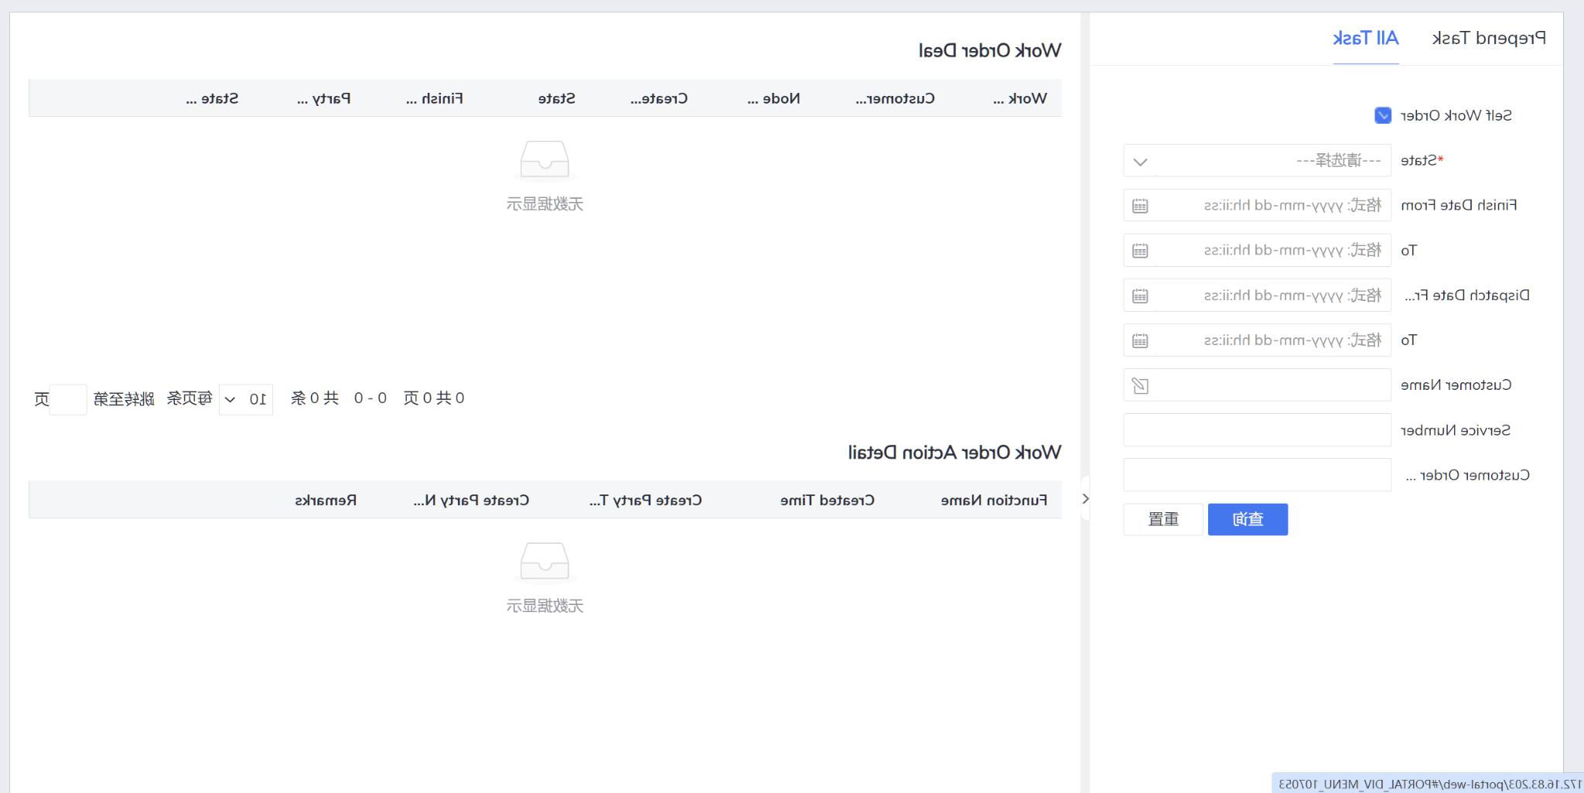Click the 跳转至第 jump label
This screenshot has width=1584, height=793.
tap(124, 399)
